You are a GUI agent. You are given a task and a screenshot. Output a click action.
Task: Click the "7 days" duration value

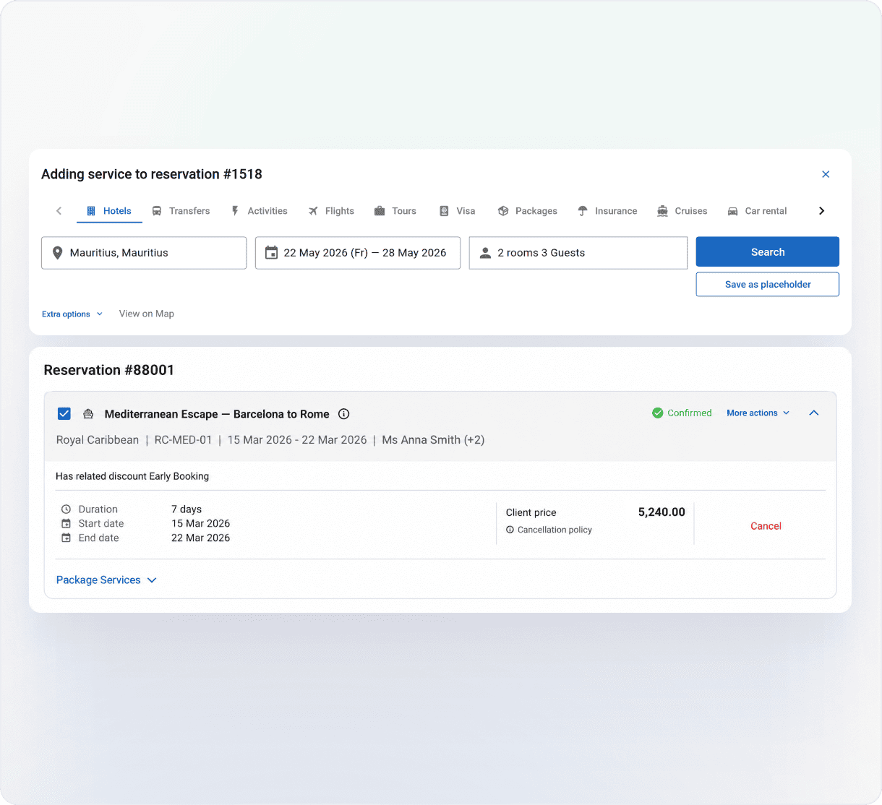(187, 509)
